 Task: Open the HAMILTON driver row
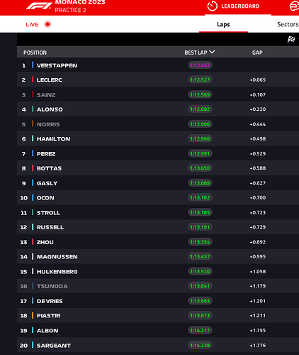158,138
